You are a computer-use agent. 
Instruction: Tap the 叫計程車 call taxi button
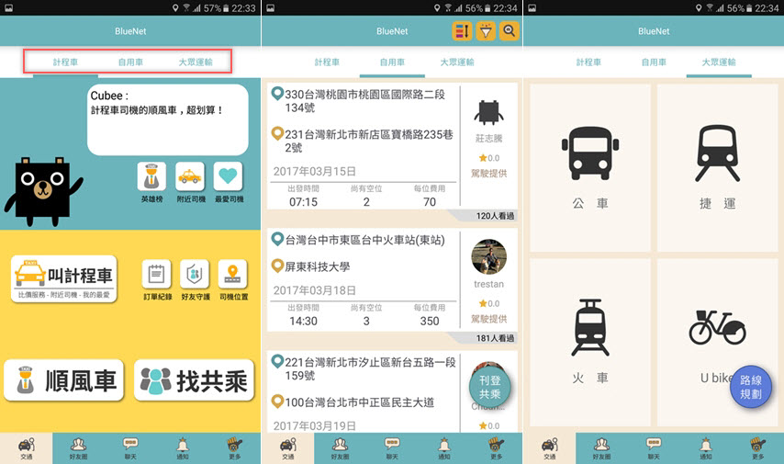[64, 278]
